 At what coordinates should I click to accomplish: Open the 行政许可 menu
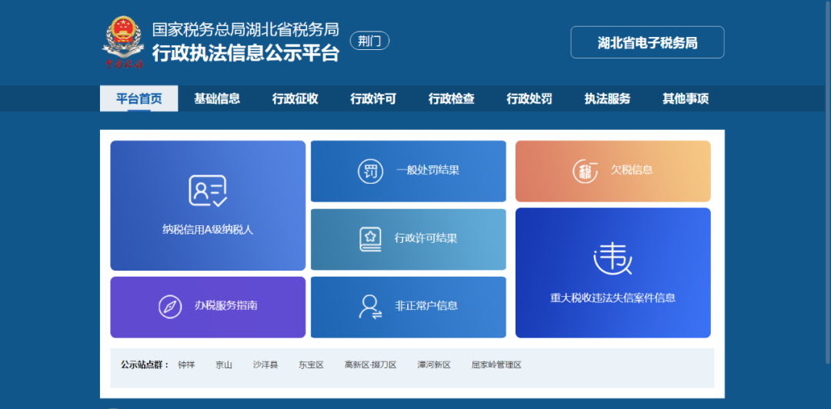pos(373,99)
